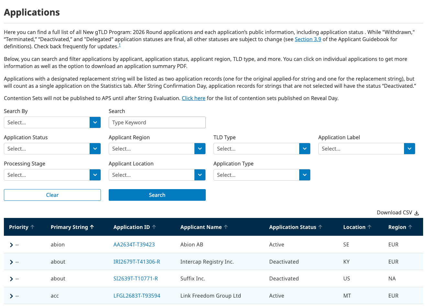Viewport: 427px width, 306px height.
Task: Follow the Click here contention sets link
Action: coord(193,98)
